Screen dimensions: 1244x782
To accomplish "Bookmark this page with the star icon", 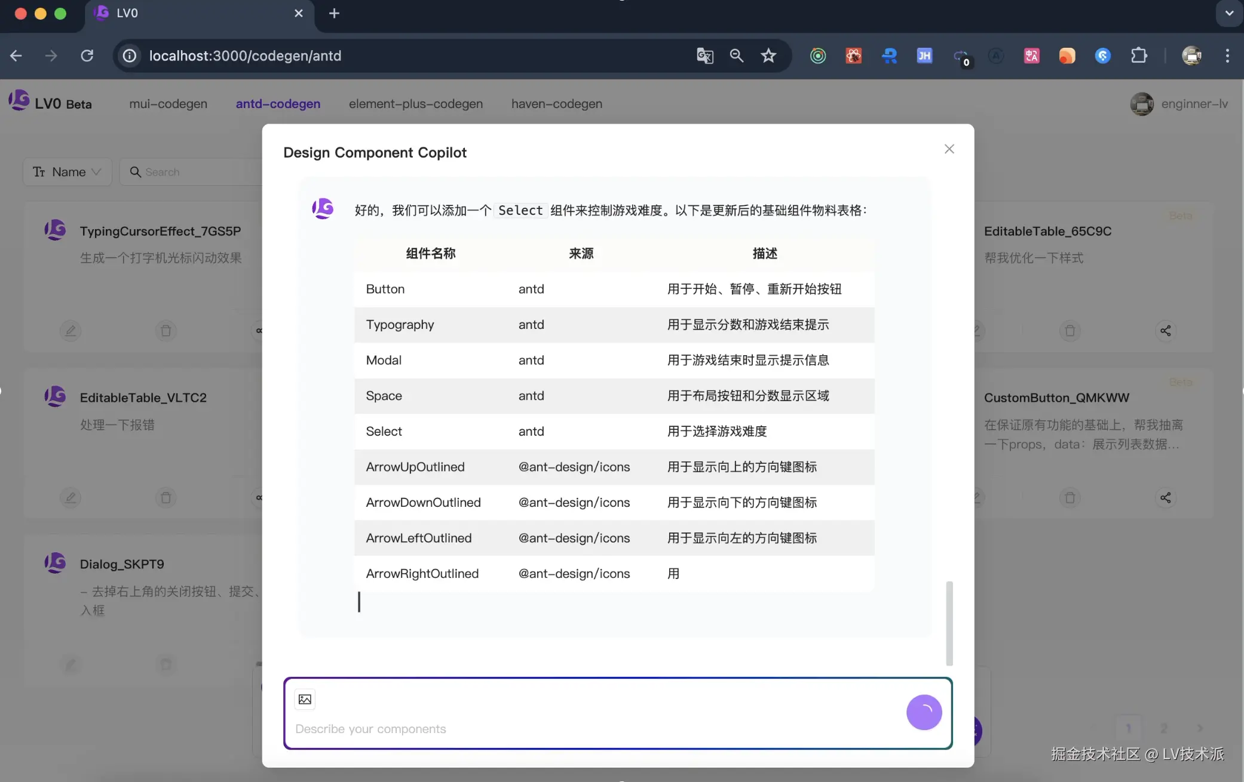I will pyautogui.click(x=768, y=56).
